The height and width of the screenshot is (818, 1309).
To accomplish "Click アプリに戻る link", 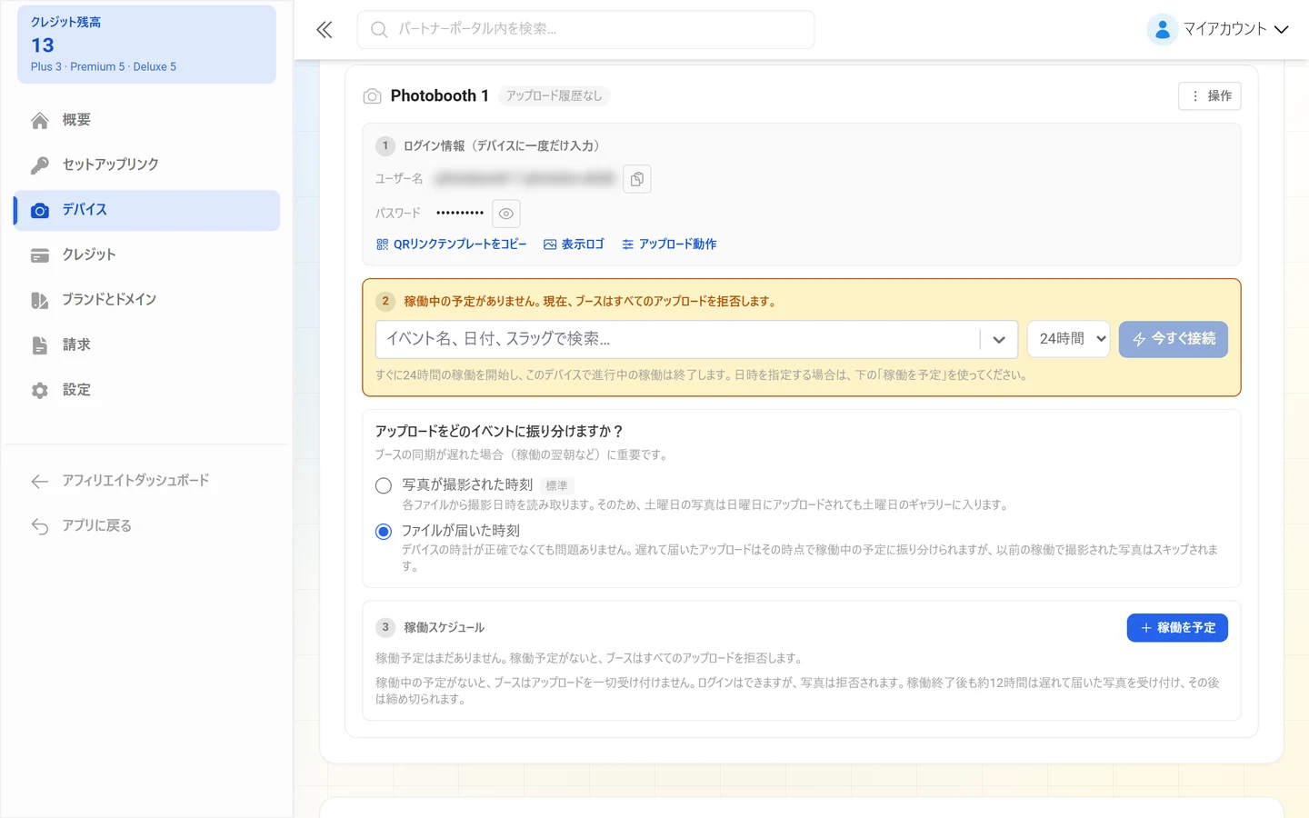I will click(147, 526).
